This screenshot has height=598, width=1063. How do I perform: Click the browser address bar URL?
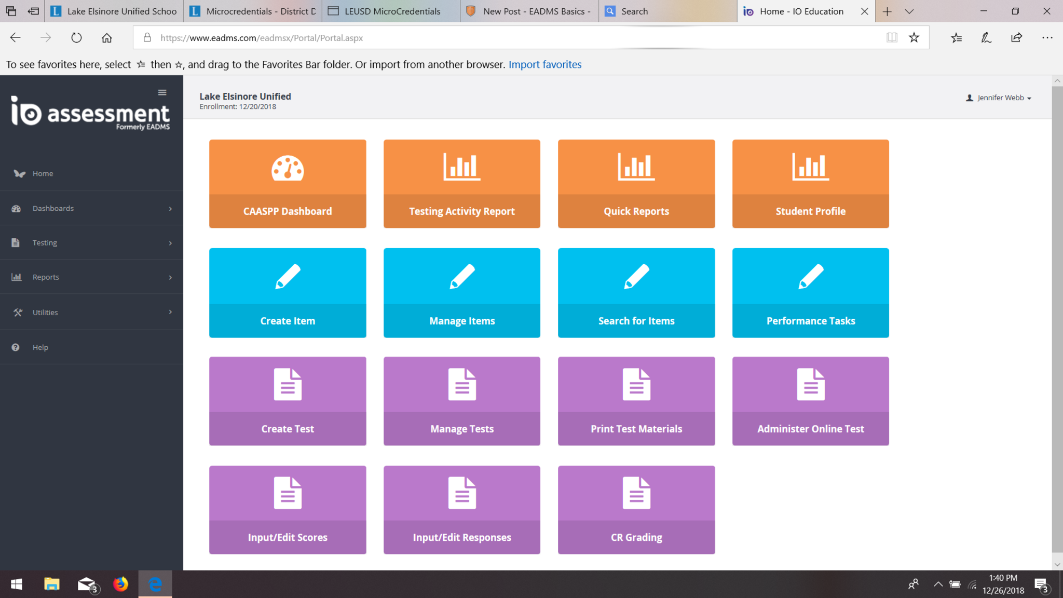[x=261, y=38]
